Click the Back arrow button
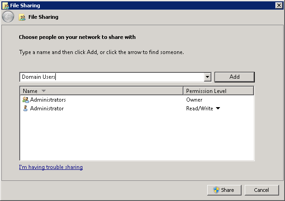Image resolution: width=285 pixels, height=201 pixels. pos(8,17)
